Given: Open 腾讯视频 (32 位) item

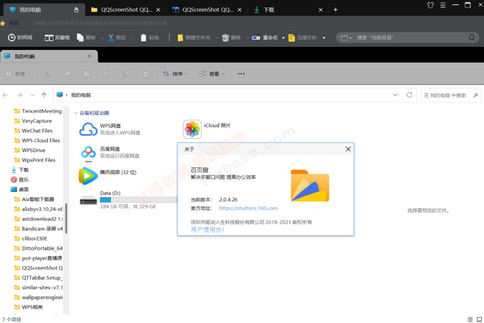Looking at the screenshot, I should 108,175.
